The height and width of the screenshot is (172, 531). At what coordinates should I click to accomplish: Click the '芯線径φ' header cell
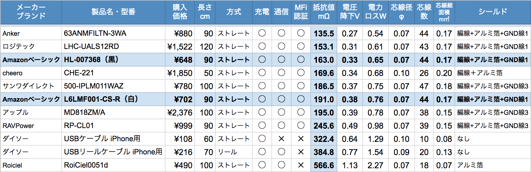coord(402,12)
